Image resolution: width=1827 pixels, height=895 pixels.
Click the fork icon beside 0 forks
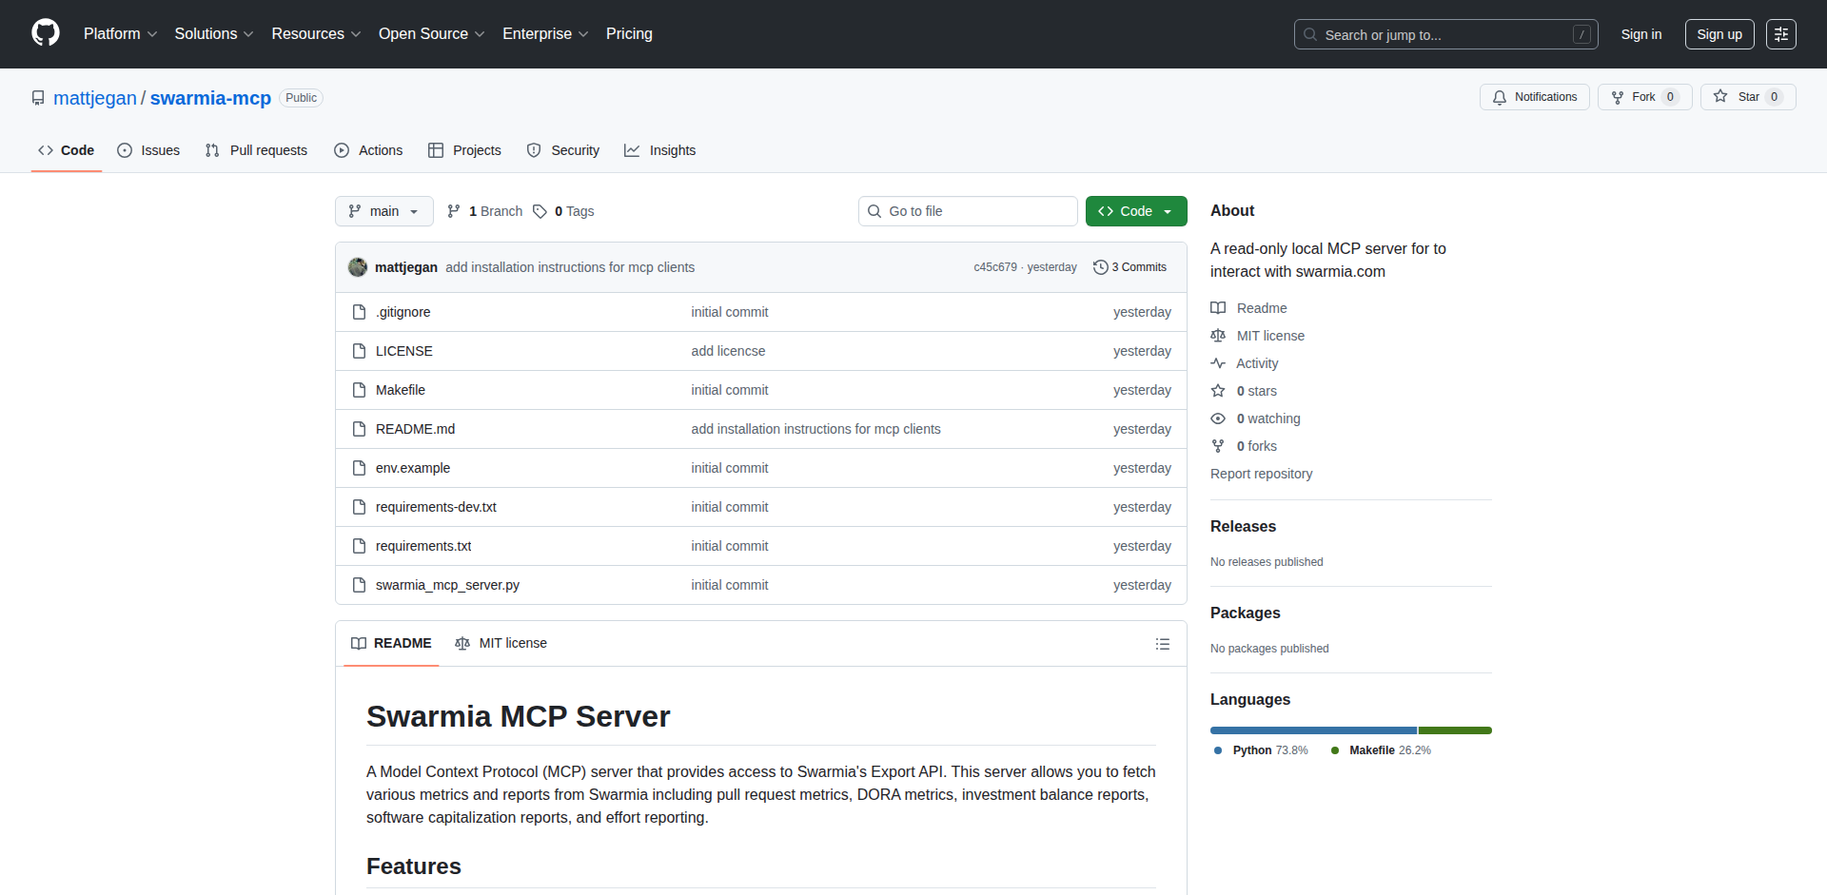(x=1218, y=446)
